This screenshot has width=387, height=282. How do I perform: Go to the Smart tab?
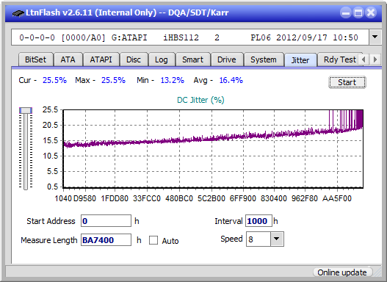192,59
